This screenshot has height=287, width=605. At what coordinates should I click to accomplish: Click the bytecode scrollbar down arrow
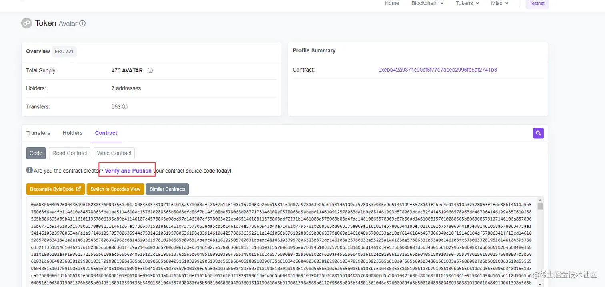pyautogui.click(x=540, y=284)
